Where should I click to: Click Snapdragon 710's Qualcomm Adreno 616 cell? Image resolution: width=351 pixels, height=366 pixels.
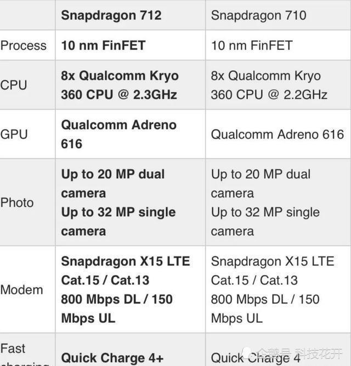(x=278, y=134)
